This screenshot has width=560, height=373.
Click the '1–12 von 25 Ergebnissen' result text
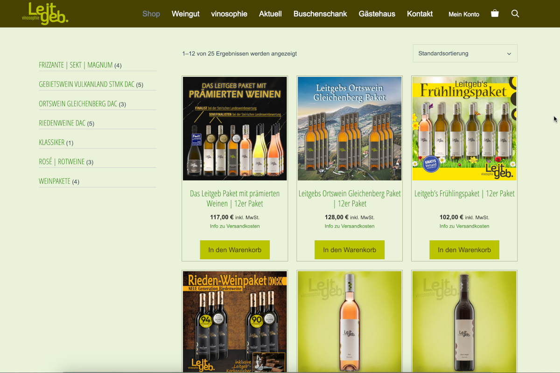(239, 54)
